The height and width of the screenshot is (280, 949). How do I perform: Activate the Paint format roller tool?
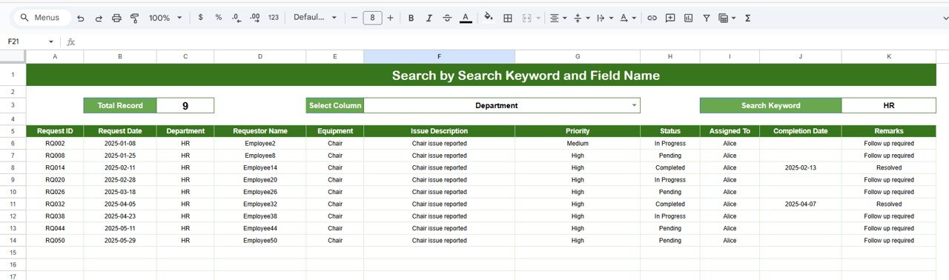pos(134,18)
